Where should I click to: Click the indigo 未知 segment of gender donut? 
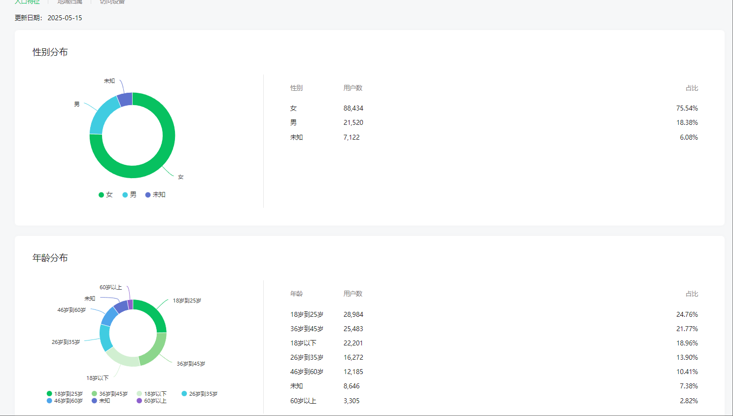tap(125, 99)
